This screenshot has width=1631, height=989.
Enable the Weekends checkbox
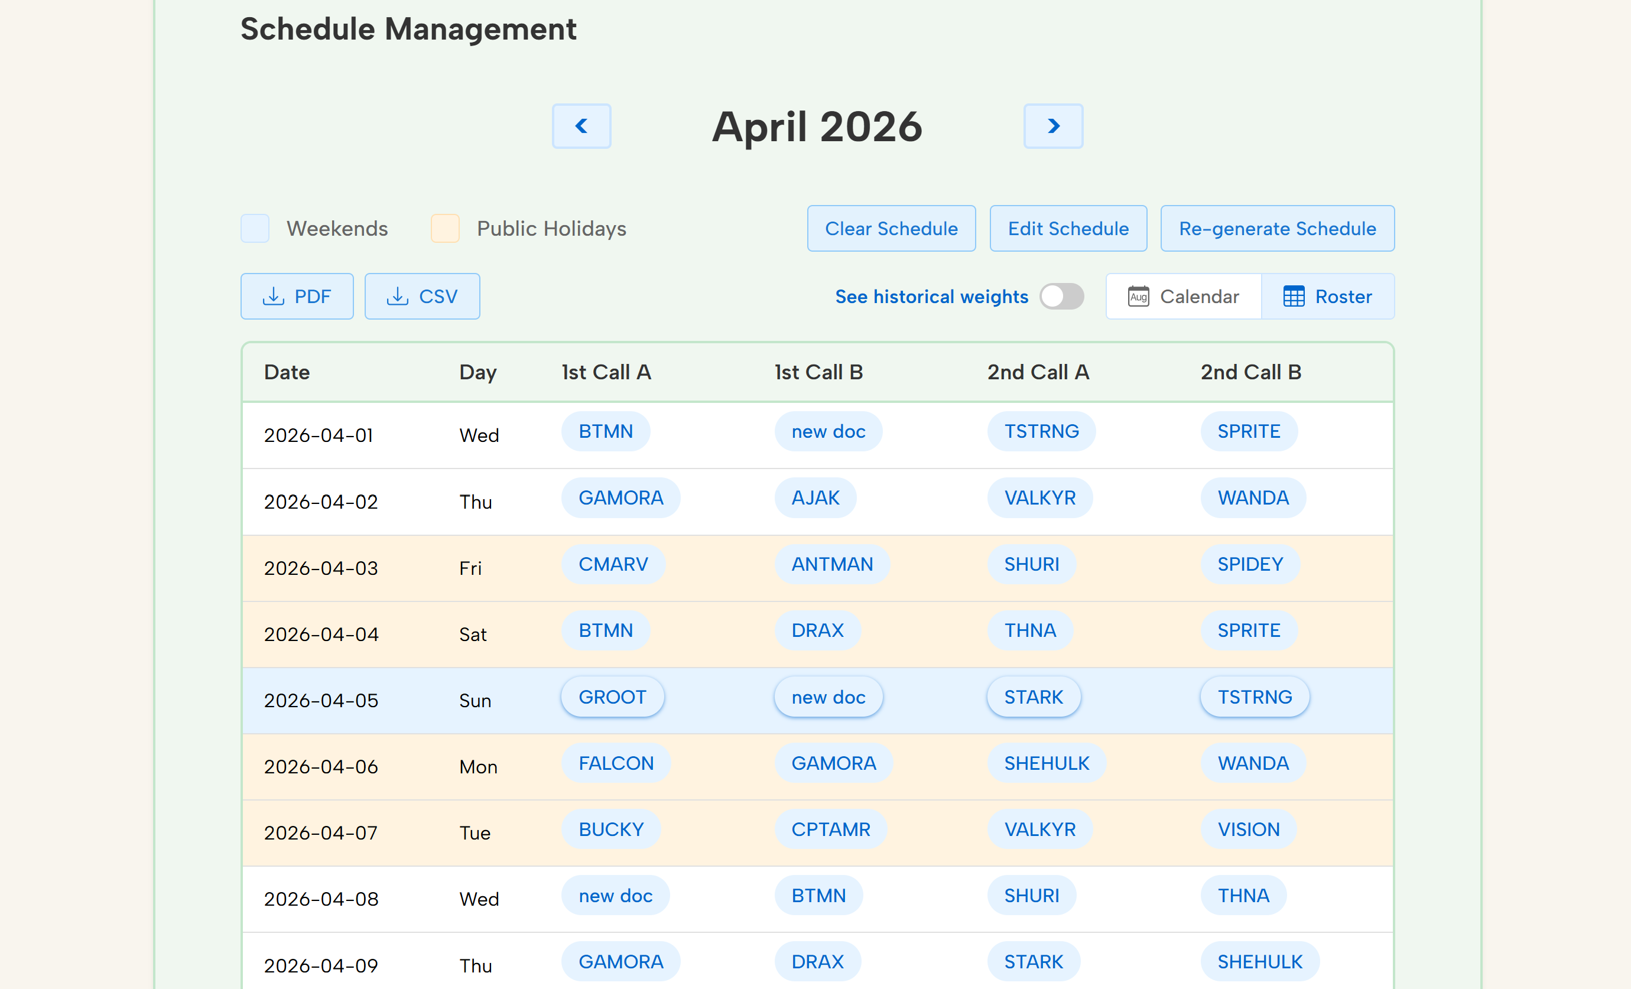coord(254,229)
